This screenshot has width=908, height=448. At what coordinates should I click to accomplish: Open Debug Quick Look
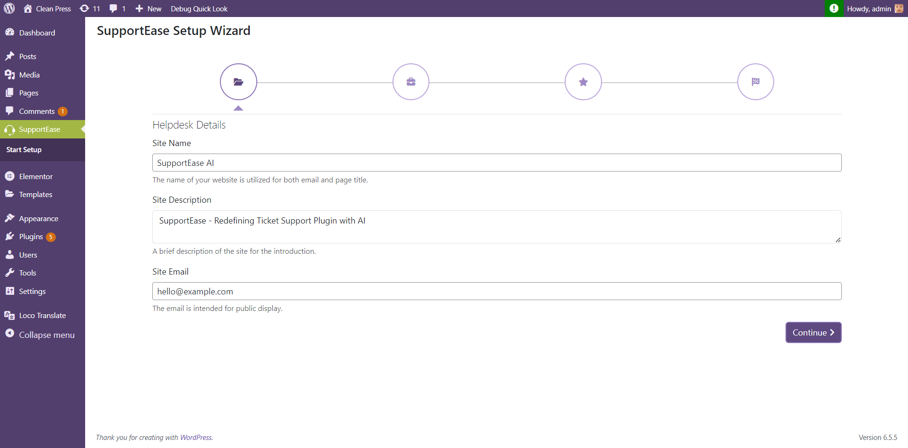coord(199,9)
